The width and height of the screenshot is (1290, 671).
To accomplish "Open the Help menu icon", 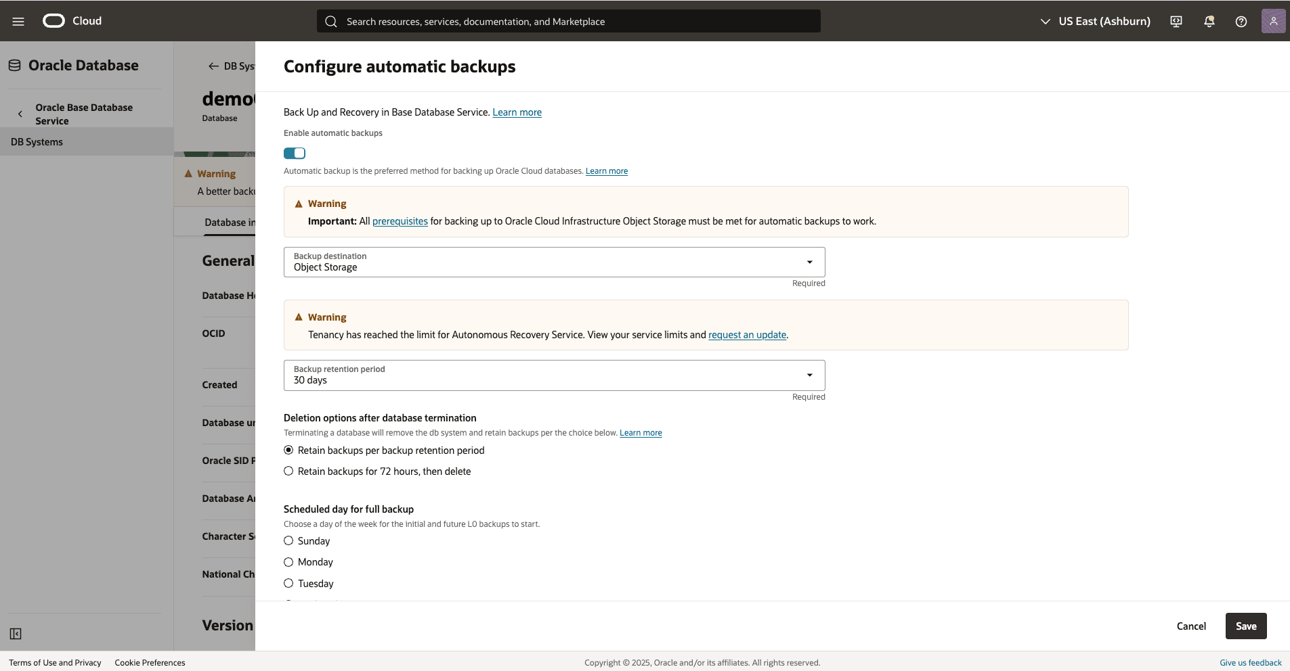I will tap(1241, 22).
